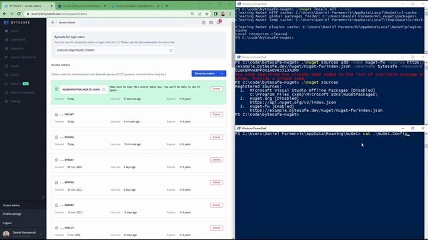This screenshot has height=240, width=428.
Task: Open the Chrome profile avatar
Action: coord(223,13)
